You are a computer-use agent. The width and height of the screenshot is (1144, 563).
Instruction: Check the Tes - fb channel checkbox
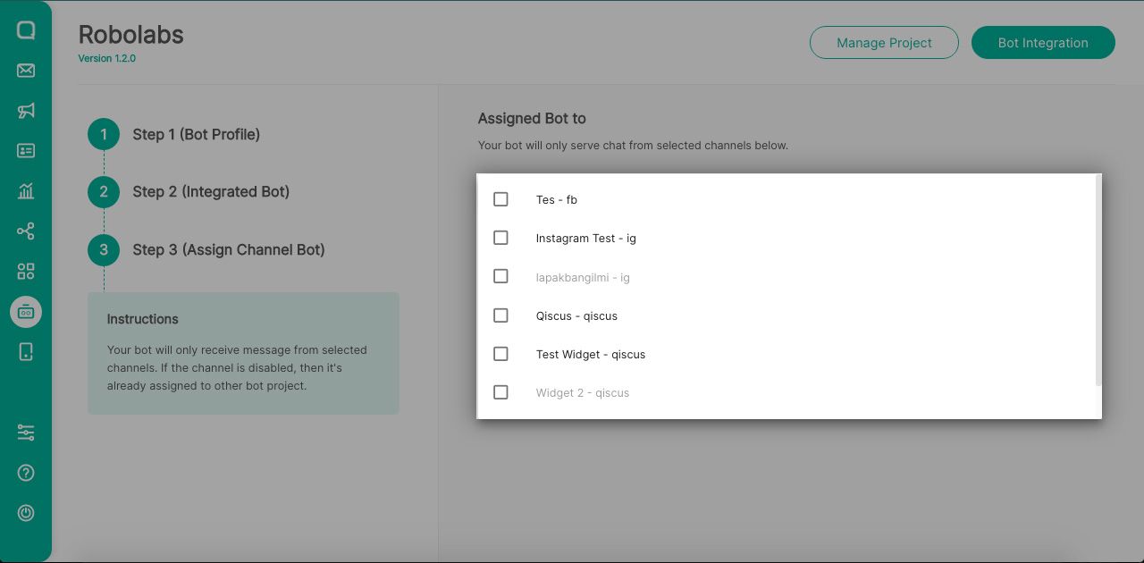click(500, 199)
